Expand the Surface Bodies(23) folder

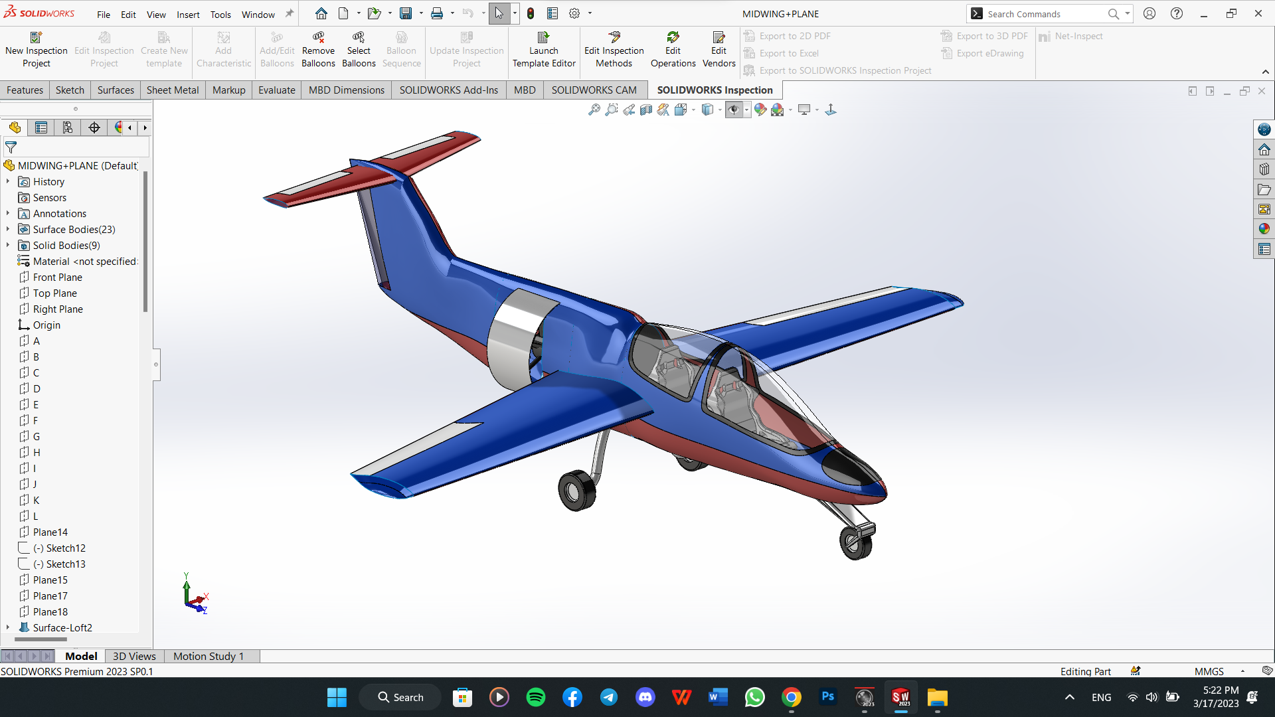click(8, 229)
